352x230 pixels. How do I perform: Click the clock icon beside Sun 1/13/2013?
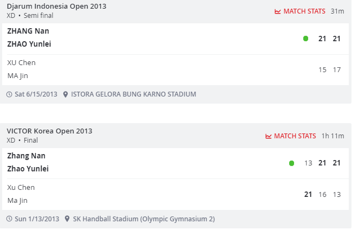pyautogui.click(x=9, y=219)
